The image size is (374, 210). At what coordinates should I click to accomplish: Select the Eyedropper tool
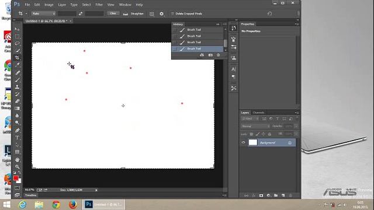[17, 65]
